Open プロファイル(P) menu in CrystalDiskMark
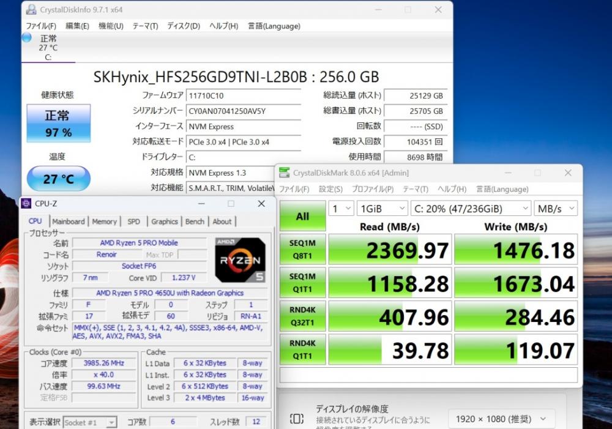Screen dimensions: 612x429 373,189
